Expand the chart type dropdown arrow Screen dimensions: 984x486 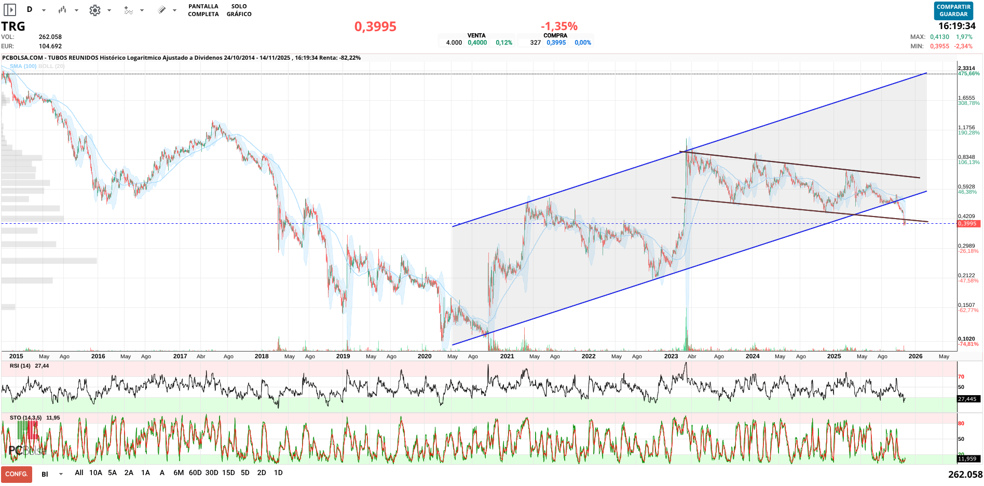coord(76,10)
